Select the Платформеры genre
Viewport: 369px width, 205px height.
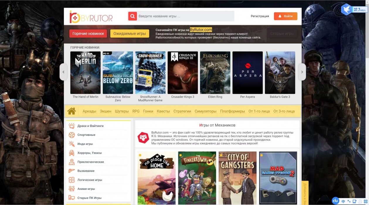232,111
